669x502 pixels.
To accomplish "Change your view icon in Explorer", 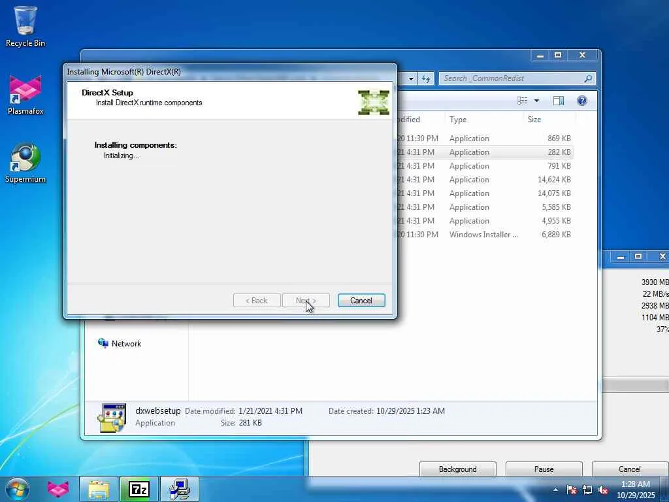I will (x=522, y=101).
